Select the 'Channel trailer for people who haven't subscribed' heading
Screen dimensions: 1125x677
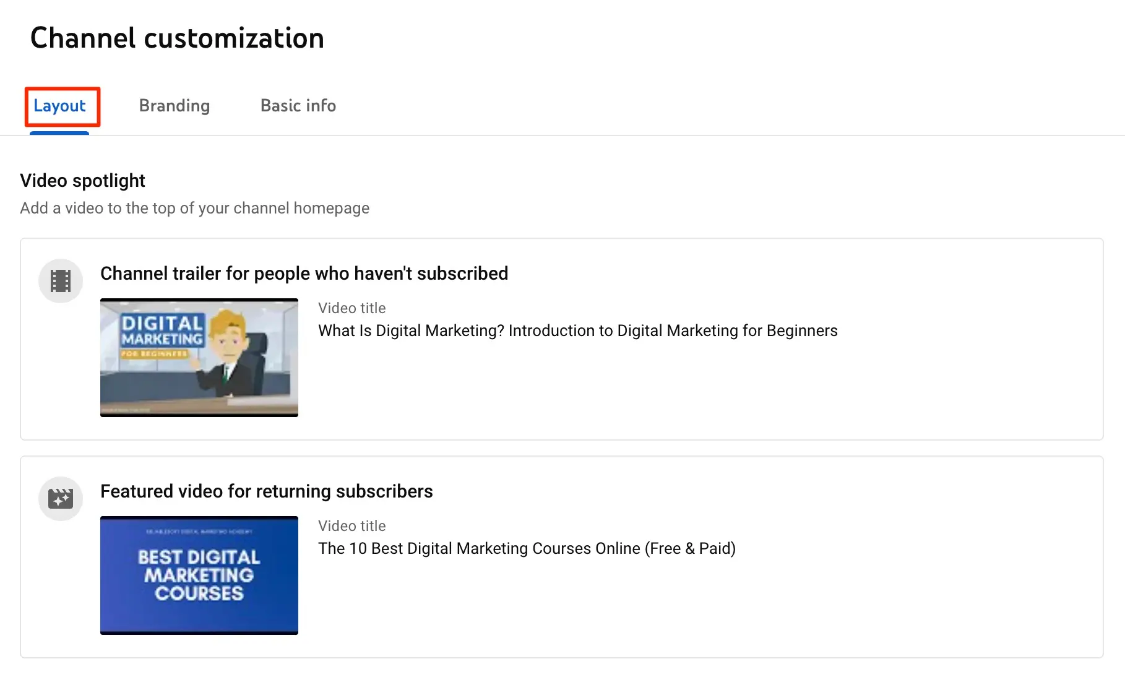304,274
